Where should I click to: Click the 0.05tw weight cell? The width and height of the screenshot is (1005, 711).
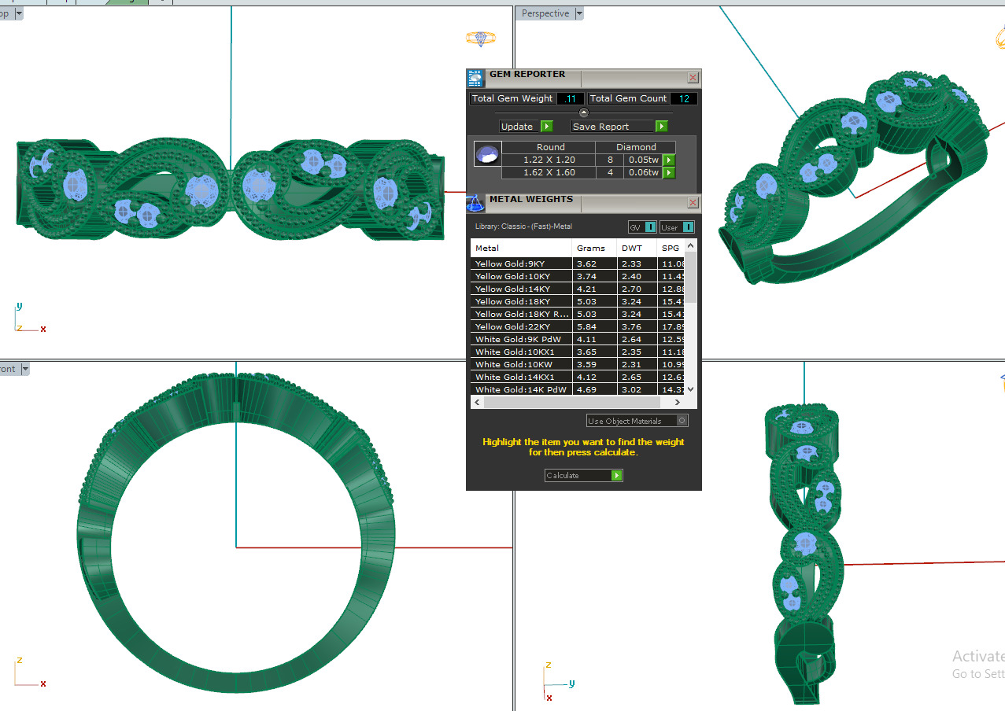tap(643, 160)
